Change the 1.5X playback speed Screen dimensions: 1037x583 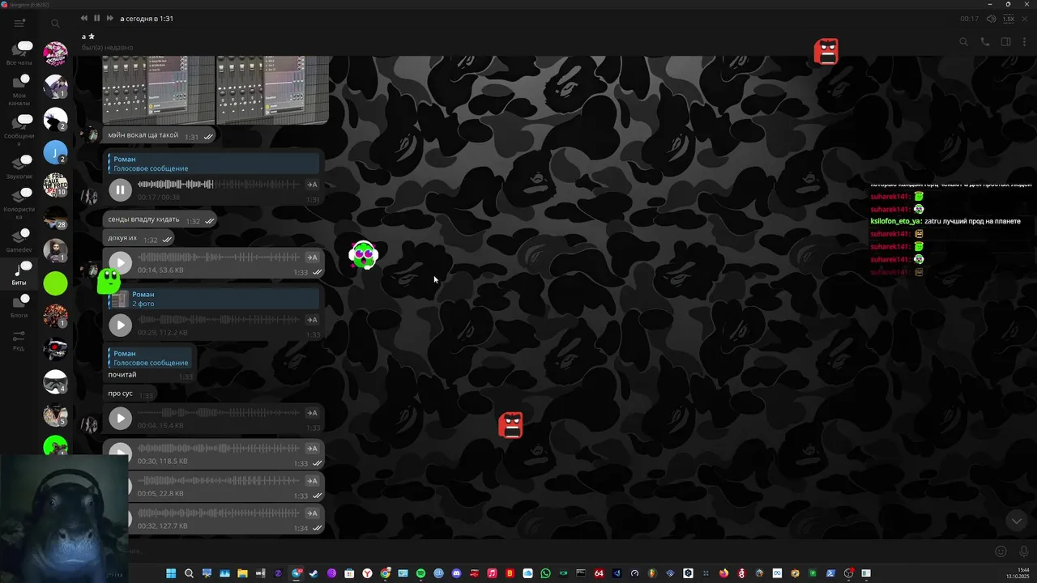click(1009, 19)
